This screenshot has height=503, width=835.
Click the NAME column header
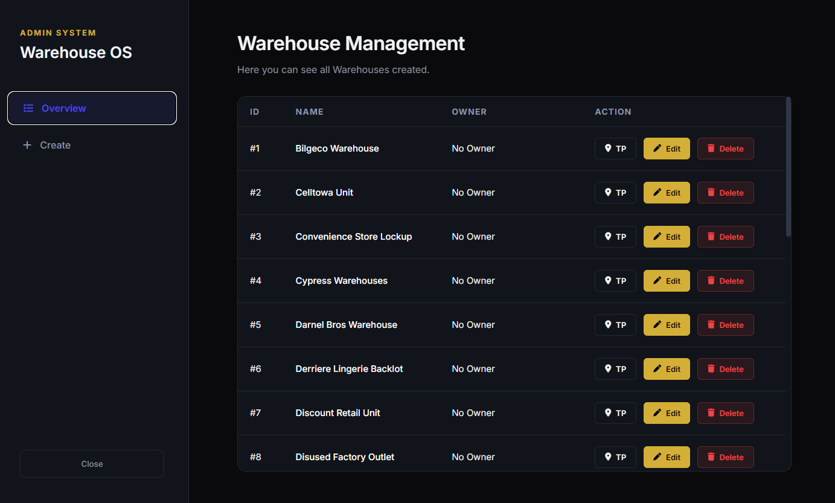(309, 112)
